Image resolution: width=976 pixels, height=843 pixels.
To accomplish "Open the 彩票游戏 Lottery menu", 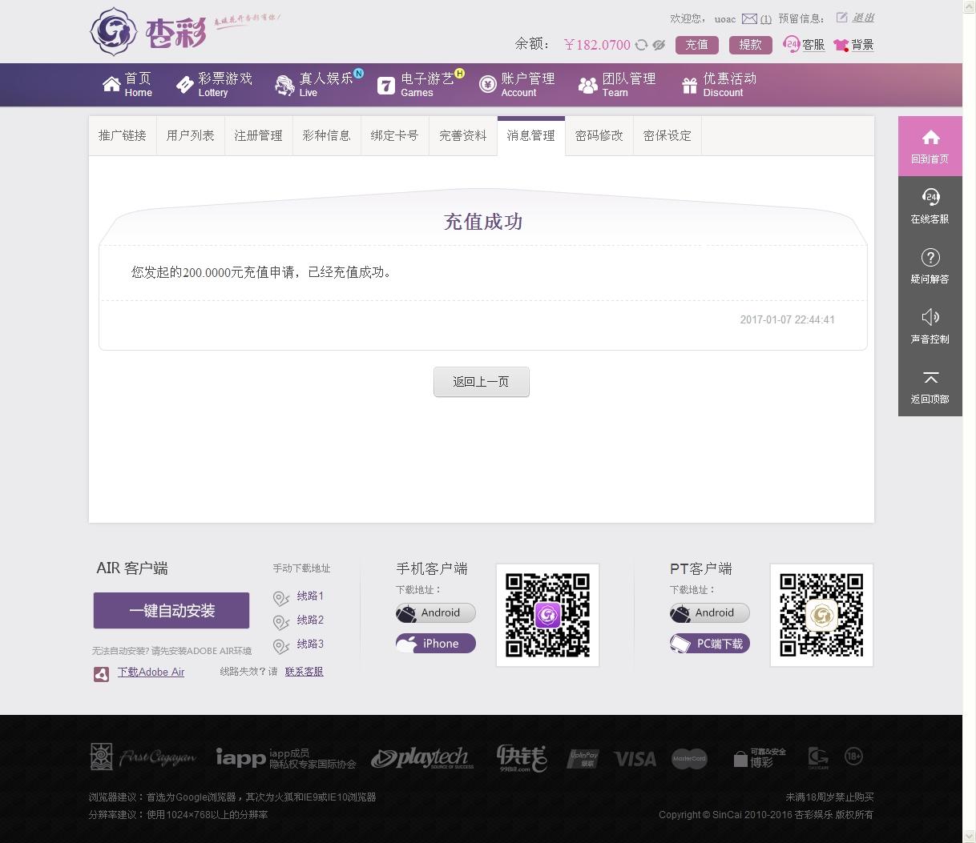I will click(215, 84).
